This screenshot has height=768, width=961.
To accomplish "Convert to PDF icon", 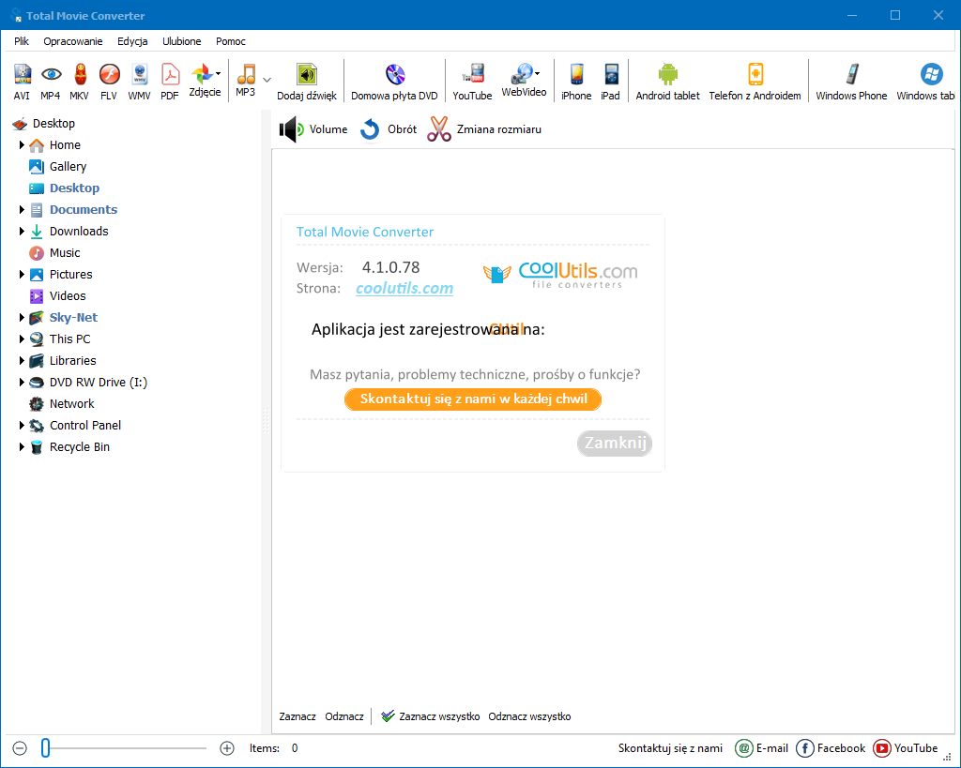I will pos(170,82).
